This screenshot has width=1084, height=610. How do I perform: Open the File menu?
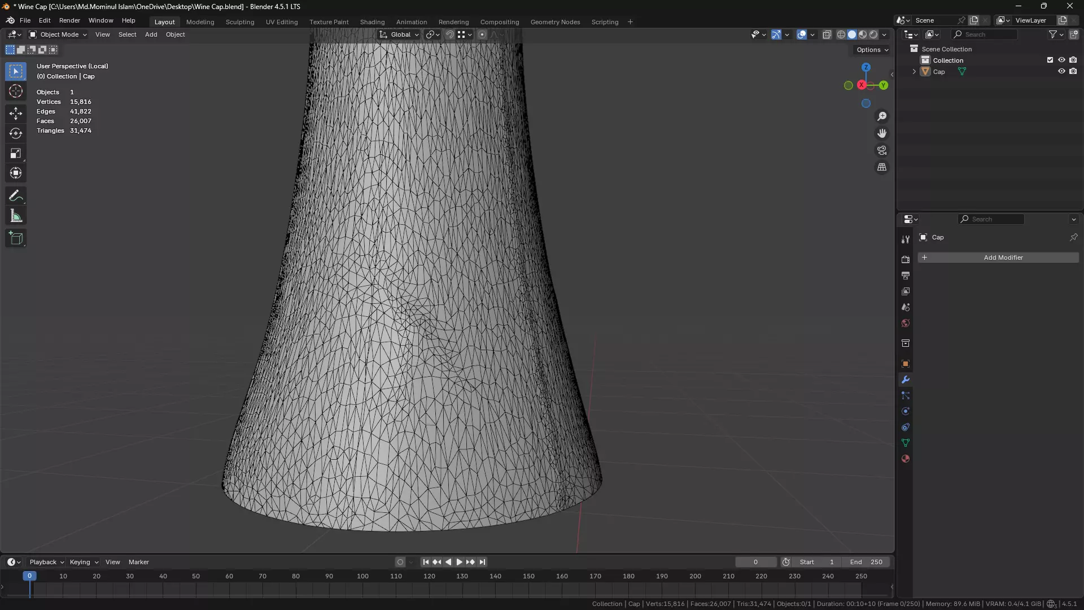[x=25, y=20]
